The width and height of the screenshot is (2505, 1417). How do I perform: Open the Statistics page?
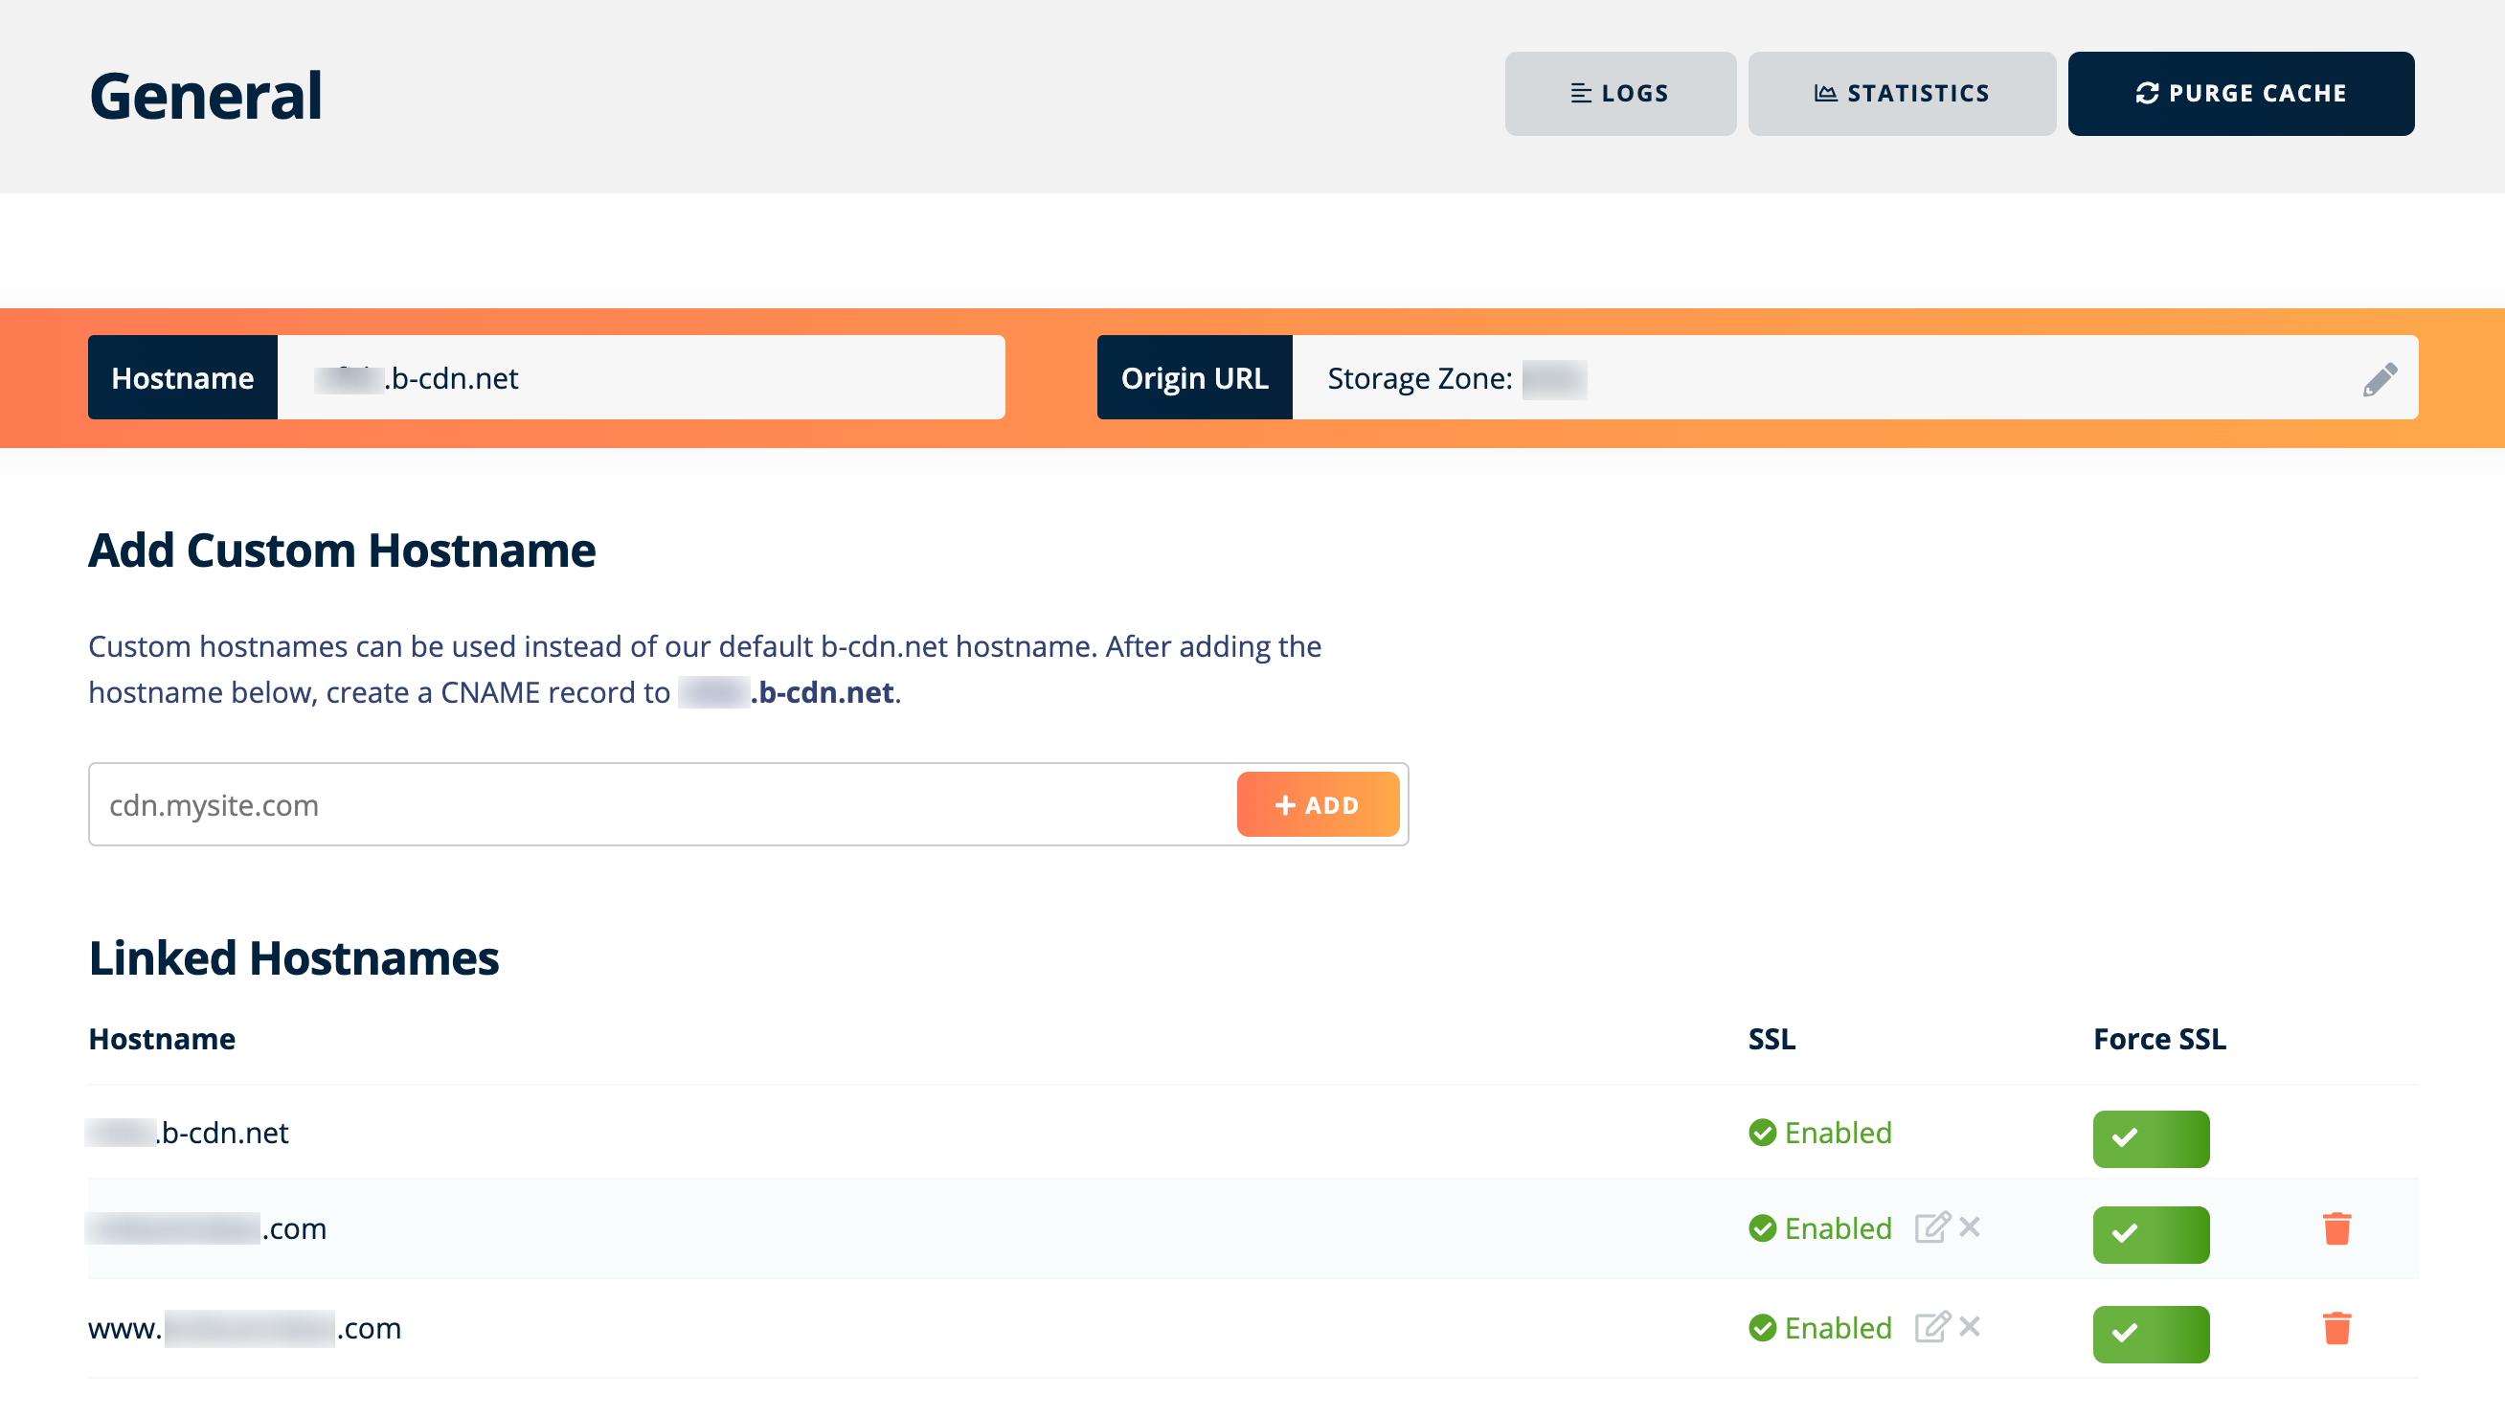[x=1901, y=94]
